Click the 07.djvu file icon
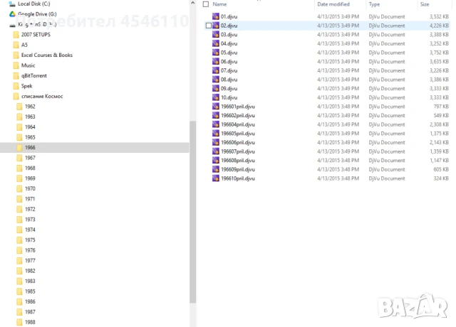 tap(215, 70)
